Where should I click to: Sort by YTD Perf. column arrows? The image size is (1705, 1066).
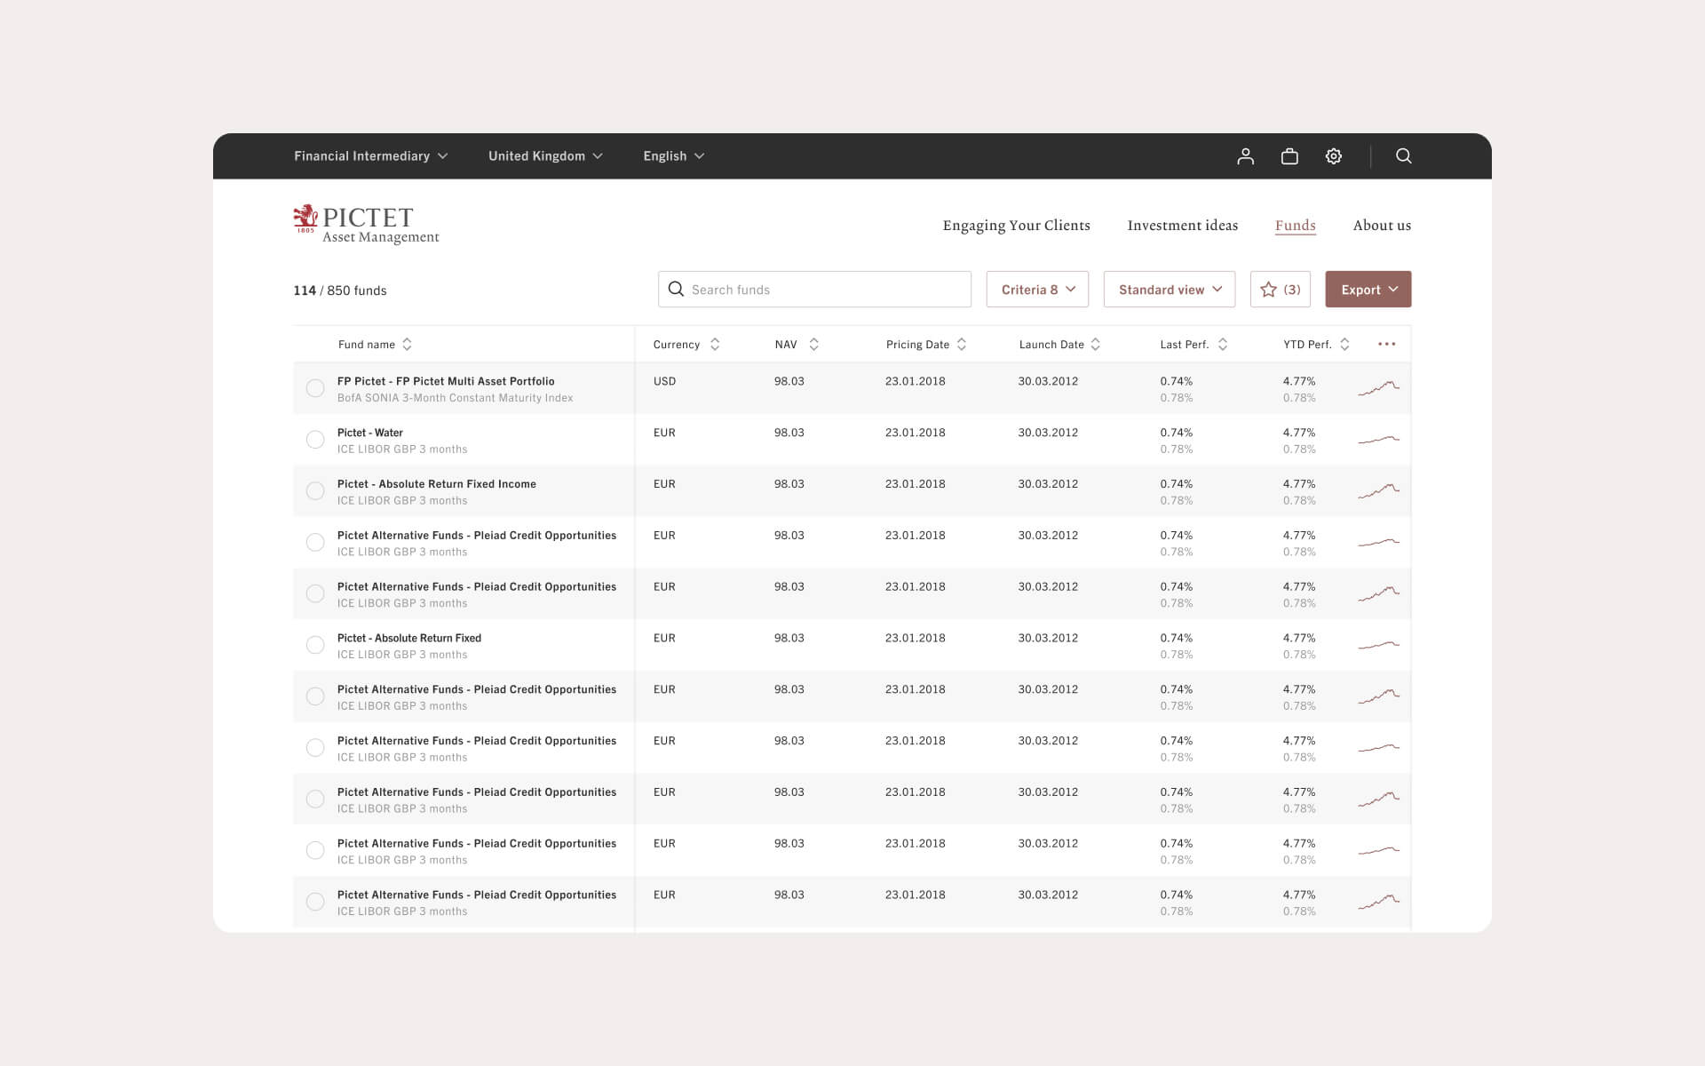tap(1344, 345)
